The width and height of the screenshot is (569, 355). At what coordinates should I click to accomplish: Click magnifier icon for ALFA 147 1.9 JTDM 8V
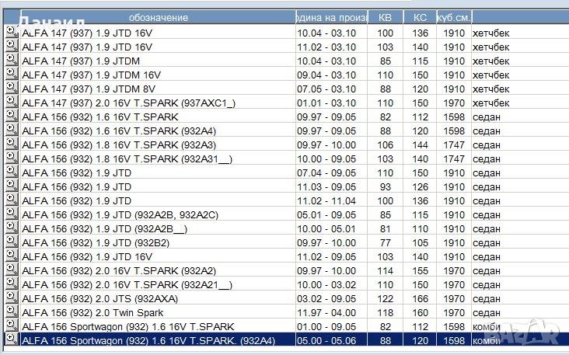tap(11, 88)
